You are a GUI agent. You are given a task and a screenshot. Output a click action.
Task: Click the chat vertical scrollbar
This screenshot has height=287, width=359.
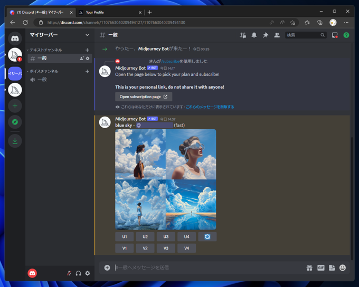(x=352, y=198)
